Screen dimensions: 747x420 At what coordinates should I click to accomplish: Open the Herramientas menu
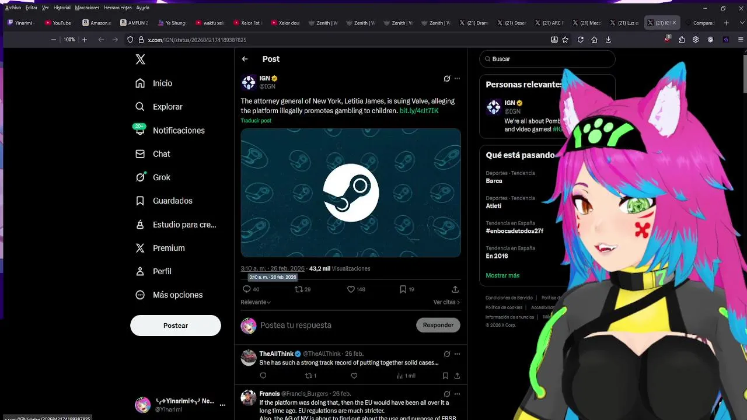117,8
